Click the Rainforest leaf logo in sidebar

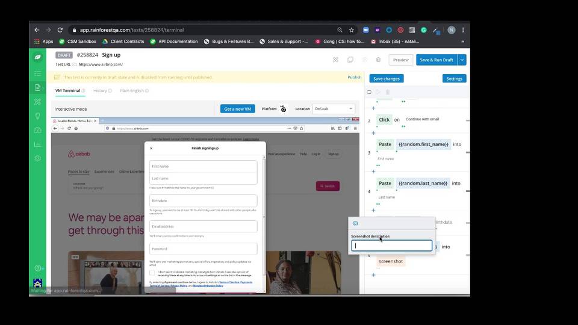[37, 57]
